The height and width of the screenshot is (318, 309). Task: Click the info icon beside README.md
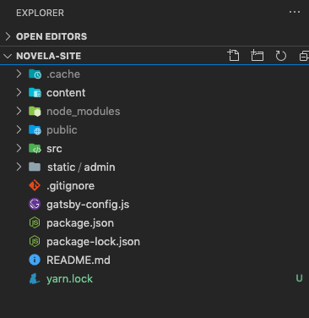point(35,260)
